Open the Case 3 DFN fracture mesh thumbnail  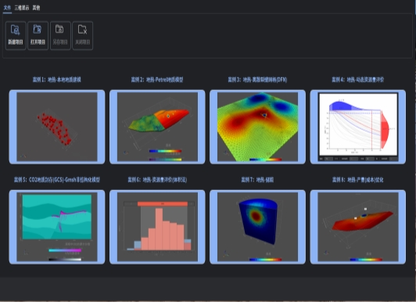tap(257, 127)
